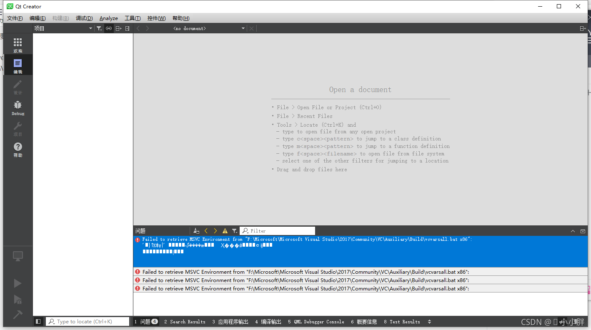
Task: Switch to the 8 Test Results tab
Action: [x=402, y=322]
